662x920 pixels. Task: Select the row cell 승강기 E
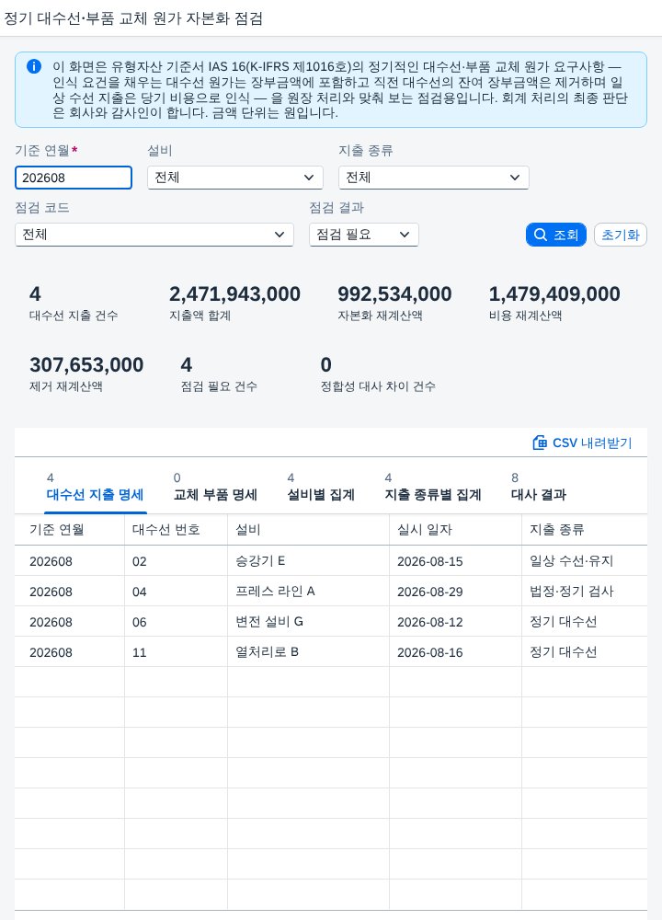308,561
